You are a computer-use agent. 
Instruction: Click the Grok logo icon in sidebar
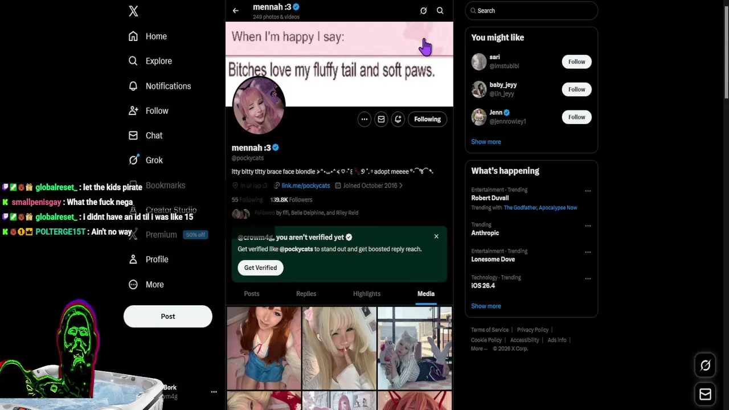click(133, 160)
